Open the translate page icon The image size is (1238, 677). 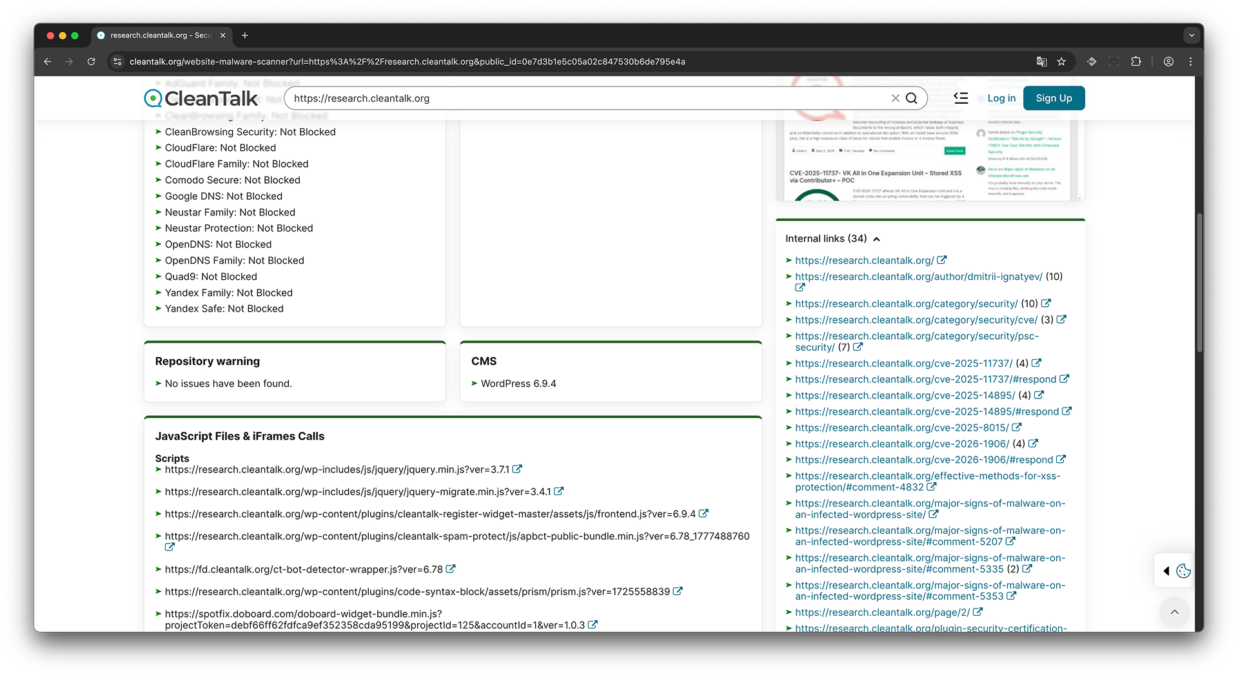click(x=1041, y=61)
